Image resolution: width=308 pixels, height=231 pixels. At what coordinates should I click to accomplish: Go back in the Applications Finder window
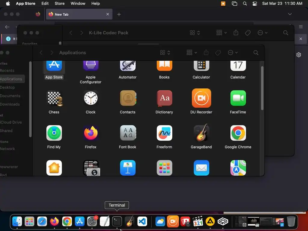[x=41, y=53]
